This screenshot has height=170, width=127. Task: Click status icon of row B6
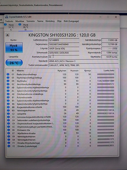coord(8,104)
